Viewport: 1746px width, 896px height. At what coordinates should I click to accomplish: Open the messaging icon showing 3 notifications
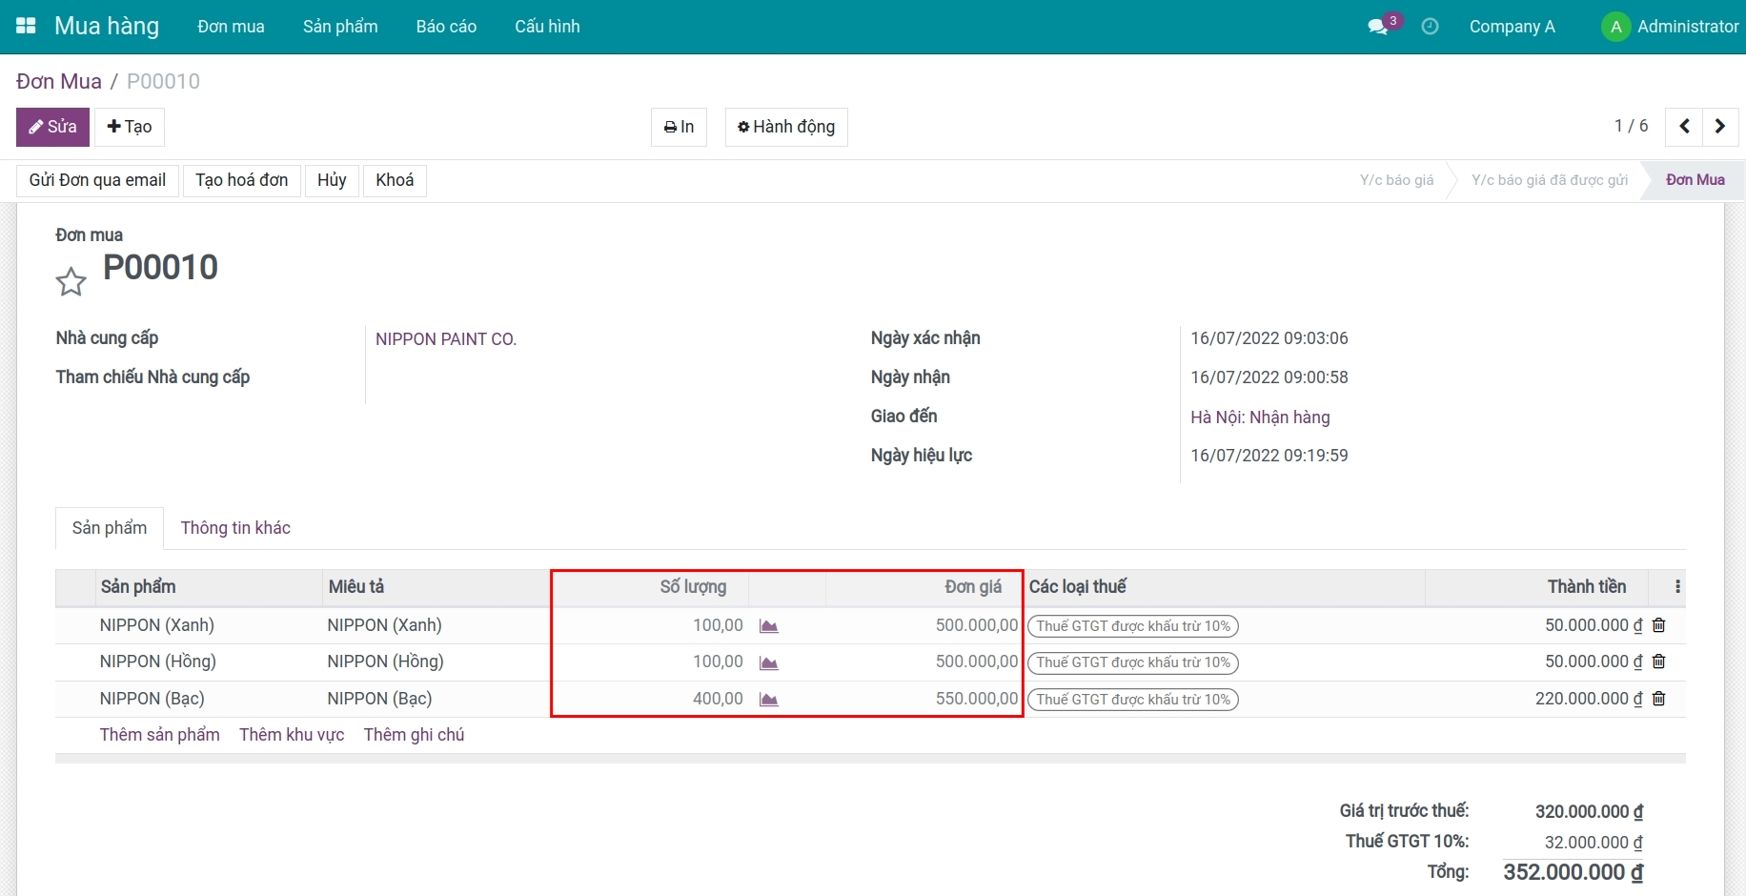[1380, 26]
